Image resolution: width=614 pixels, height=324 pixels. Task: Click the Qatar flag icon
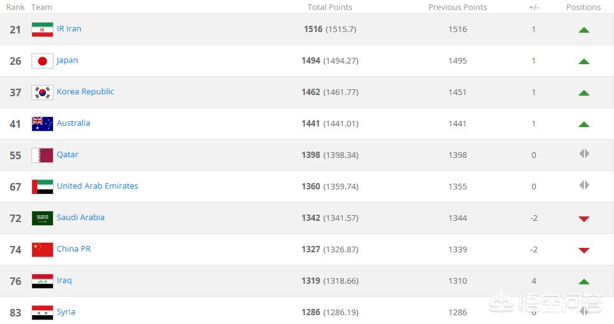pos(42,155)
